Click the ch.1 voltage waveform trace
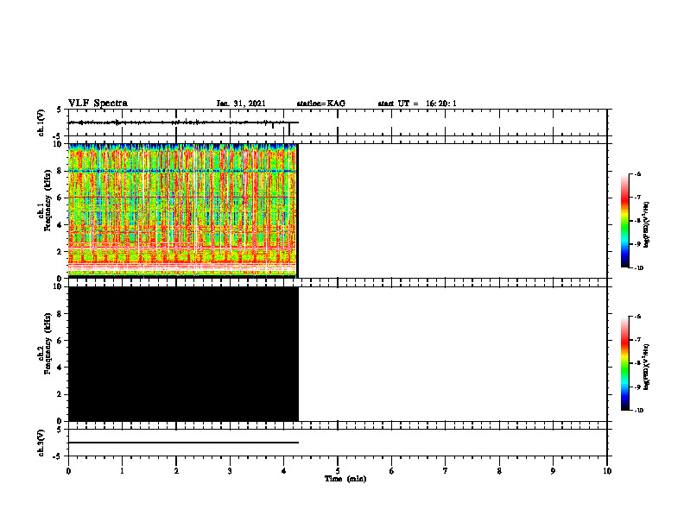684x528 pixels. 183,123
